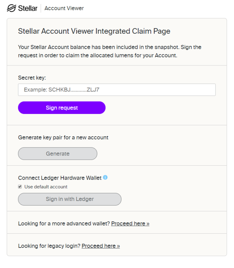Viewport: 234px width, 268px height.
Task: Click the 'Use default account' label
Action: coord(46,187)
